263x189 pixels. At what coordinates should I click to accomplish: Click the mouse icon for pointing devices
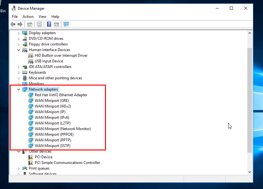coord(25,78)
